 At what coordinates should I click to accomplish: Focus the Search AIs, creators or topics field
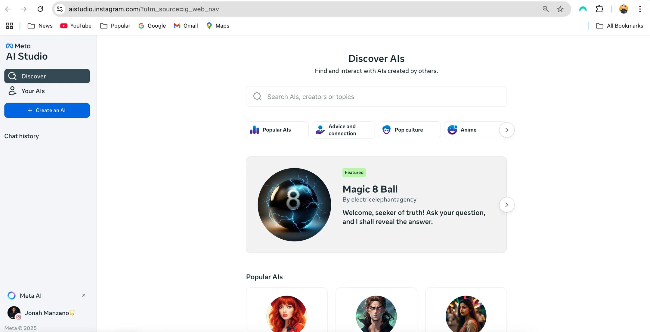pos(376,97)
